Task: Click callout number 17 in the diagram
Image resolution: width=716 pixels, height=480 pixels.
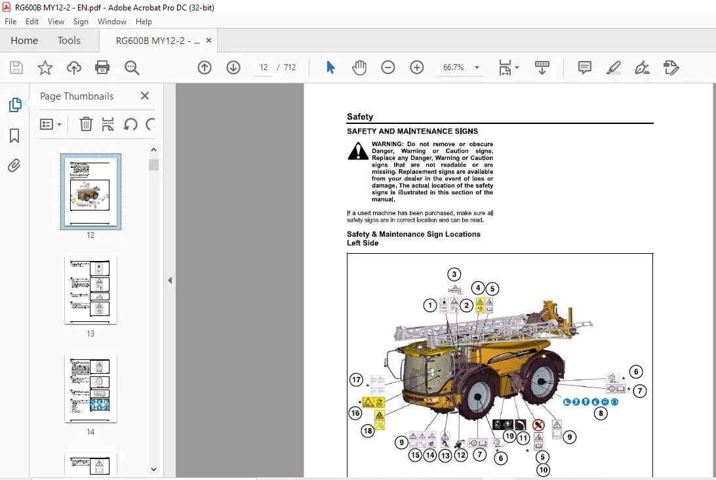Action: tap(356, 380)
